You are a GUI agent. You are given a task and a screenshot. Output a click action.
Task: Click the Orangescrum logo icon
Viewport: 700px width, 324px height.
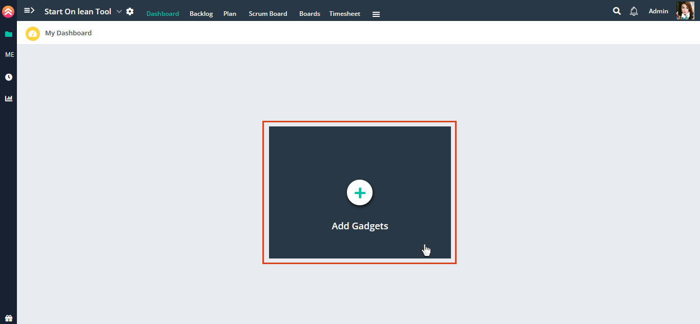point(8,11)
